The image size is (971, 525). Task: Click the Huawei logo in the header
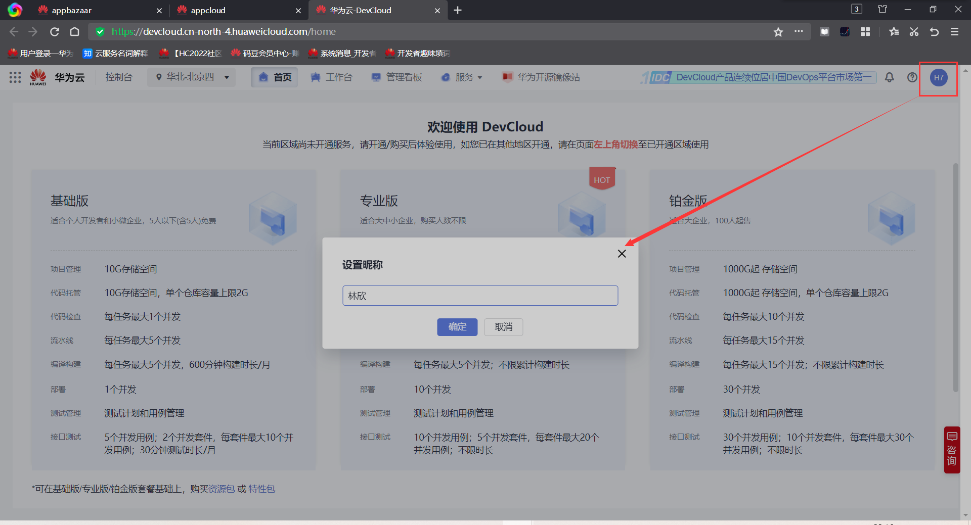click(x=38, y=77)
